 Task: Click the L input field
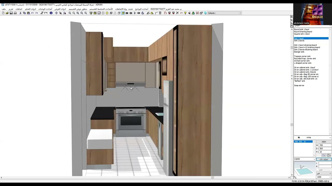point(325,163)
